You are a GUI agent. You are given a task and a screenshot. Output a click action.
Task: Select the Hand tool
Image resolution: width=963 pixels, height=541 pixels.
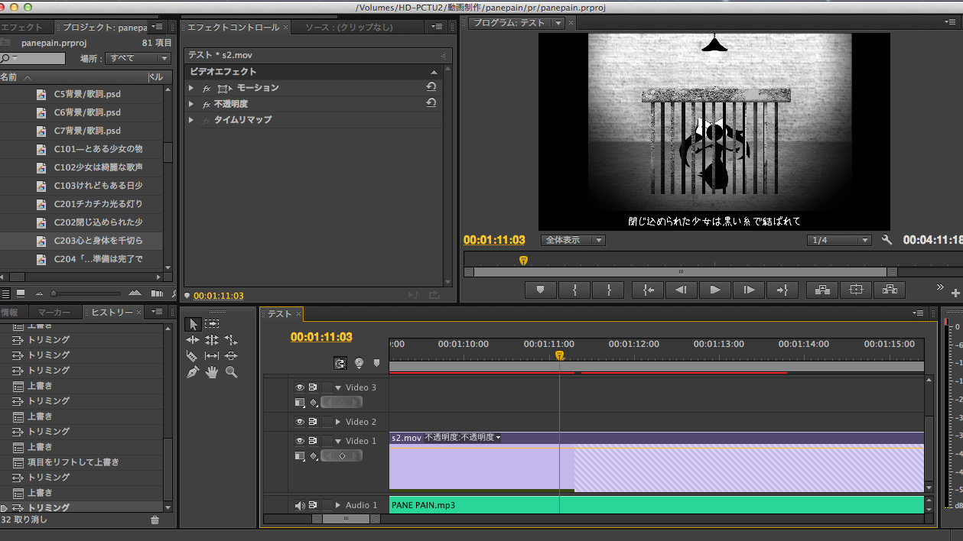tap(212, 372)
